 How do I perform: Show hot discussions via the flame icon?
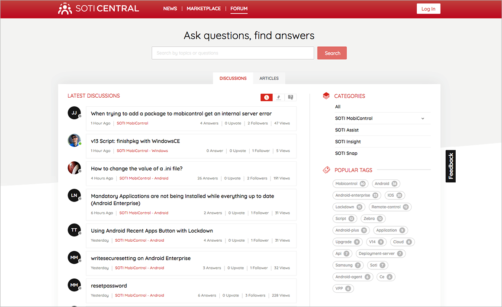pos(279,97)
